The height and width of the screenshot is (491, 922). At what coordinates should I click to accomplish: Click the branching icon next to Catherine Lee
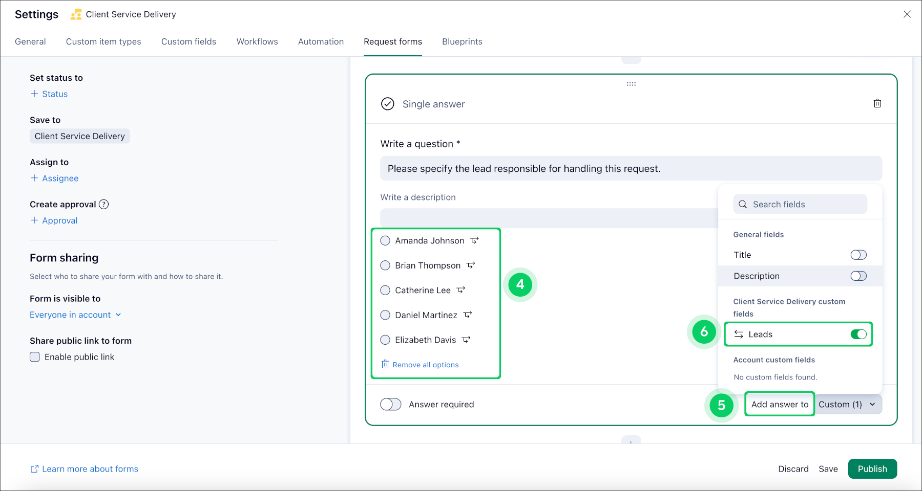click(x=461, y=290)
